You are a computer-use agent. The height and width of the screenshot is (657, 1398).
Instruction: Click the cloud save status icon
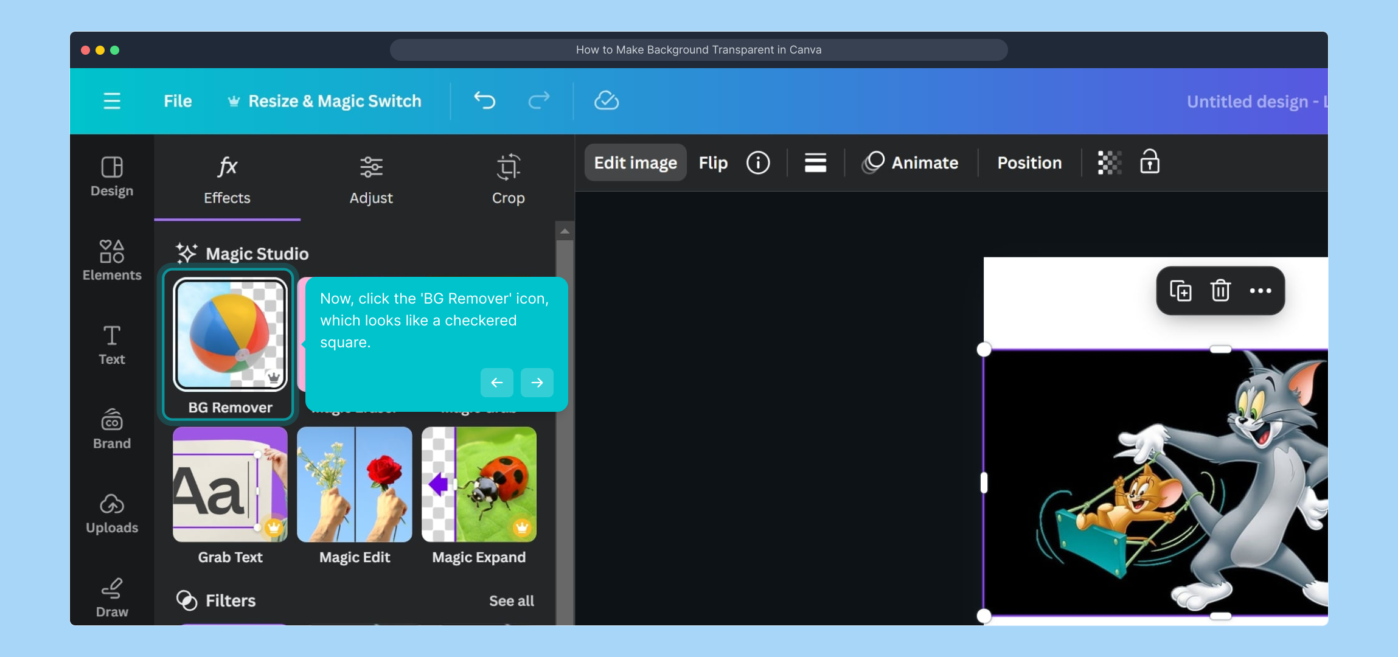[606, 100]
